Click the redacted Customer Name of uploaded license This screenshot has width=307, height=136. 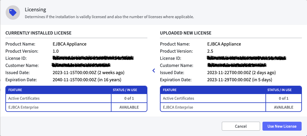237,65
